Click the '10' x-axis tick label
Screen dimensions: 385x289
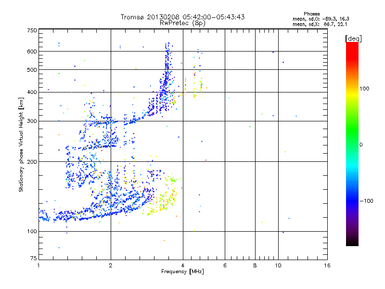click(x=278, y=265)
